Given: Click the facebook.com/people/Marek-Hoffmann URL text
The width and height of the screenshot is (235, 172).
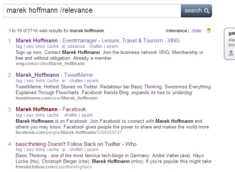Looking at the screenshot, I should [x=69, y=133].
